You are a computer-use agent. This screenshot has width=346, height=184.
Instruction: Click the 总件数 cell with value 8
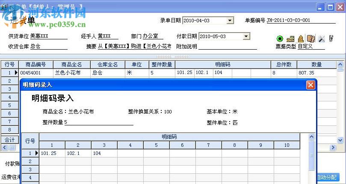tap(284, 73)
